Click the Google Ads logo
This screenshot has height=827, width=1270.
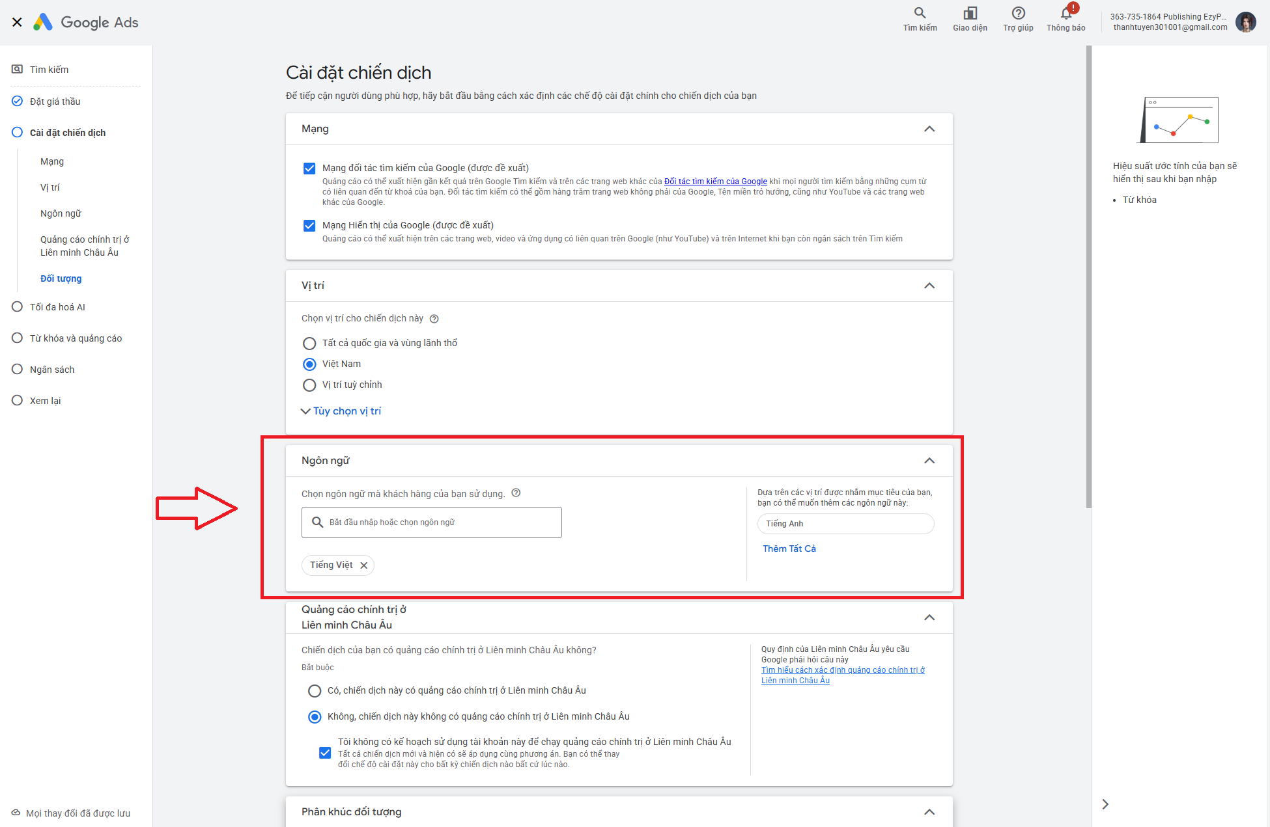tap(86, 22)
